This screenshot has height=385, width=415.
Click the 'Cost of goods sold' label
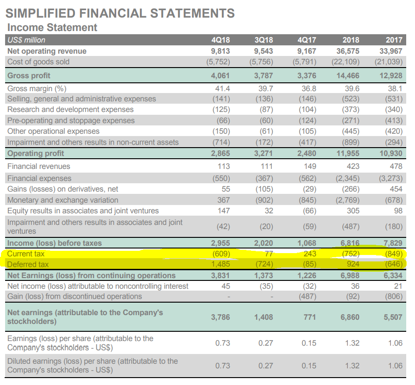click(x=38, y=62)
